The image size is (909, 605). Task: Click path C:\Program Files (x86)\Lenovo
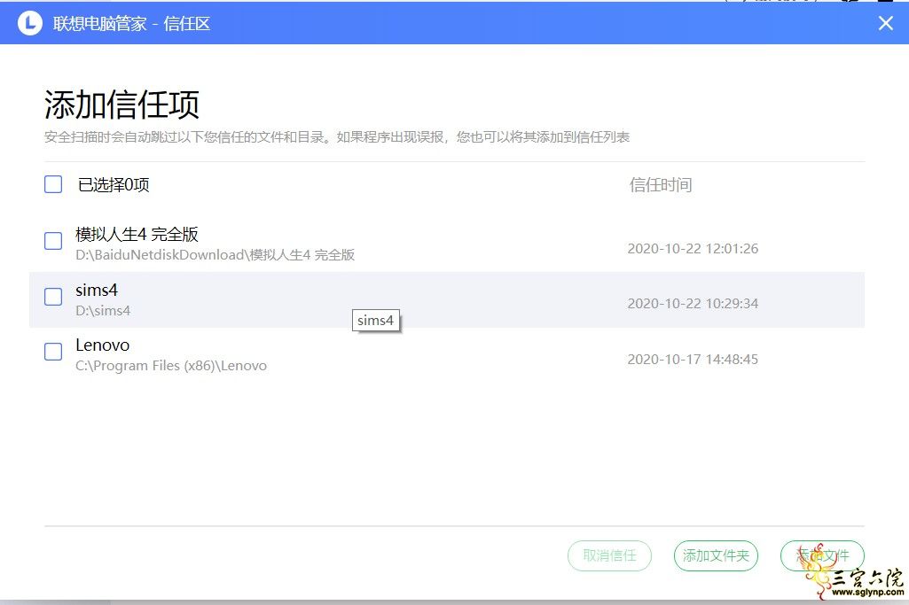[171, 366]
